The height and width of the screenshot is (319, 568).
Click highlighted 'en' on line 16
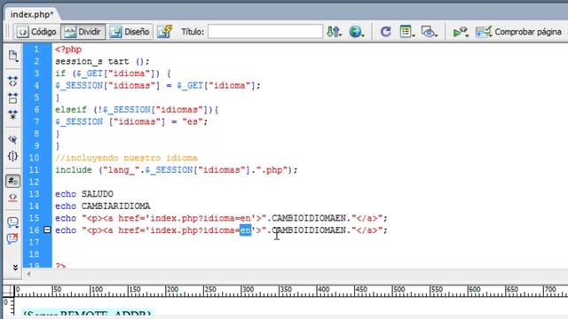(245, 230)
